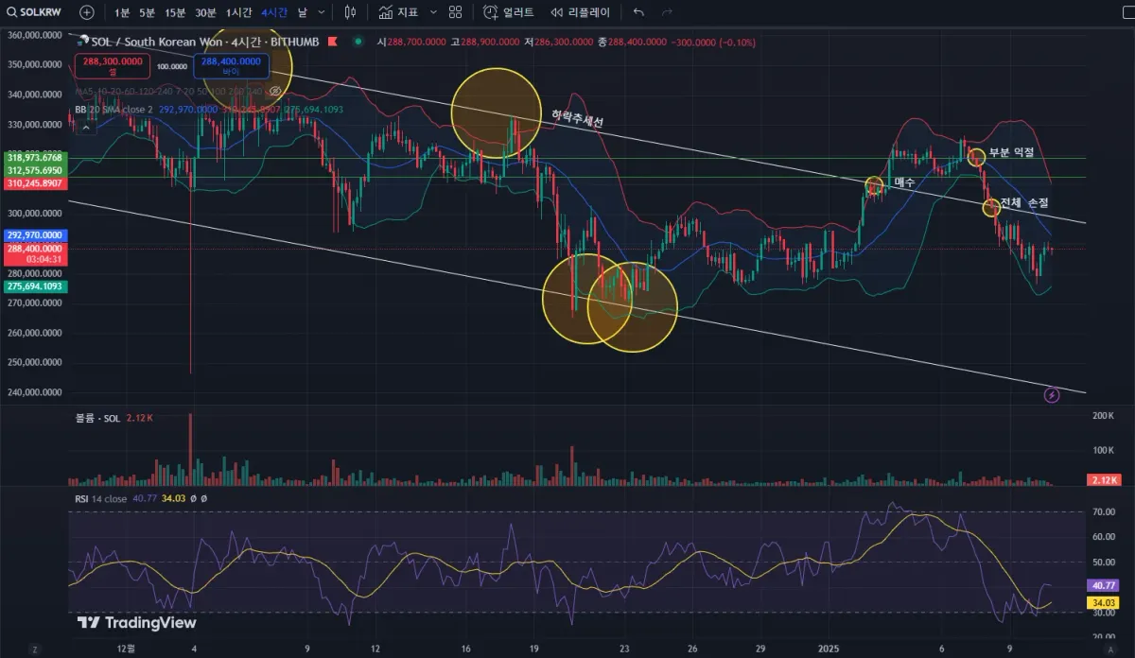Switch to the 15분 interval
Viewport: 1135px width, 658px height.
click(x=175, y=12)
